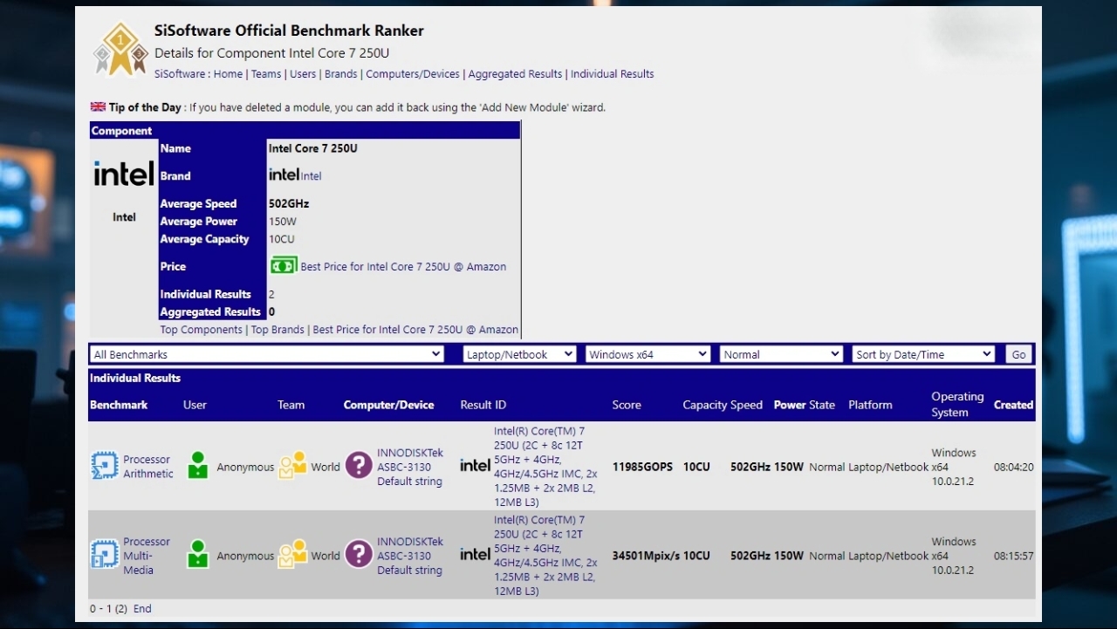The height and width of the screenshot is (629, 1117).
Task: Click the Created column header
Action: [x=1013, y=405]
